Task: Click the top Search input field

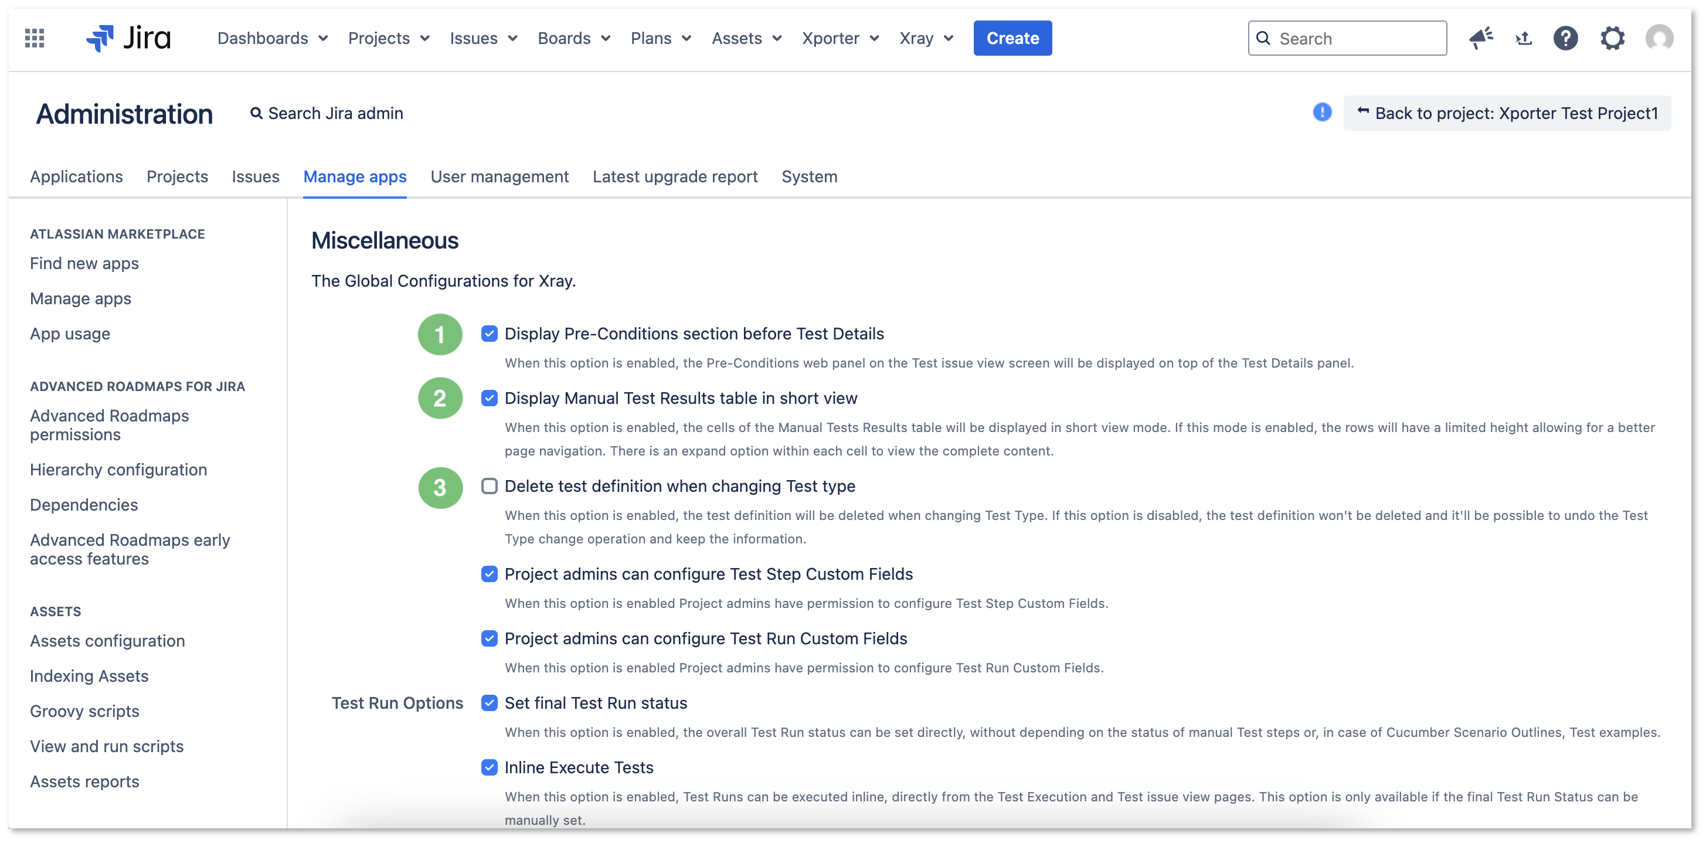Action: pyautogui.click(x=1347, y=38)
